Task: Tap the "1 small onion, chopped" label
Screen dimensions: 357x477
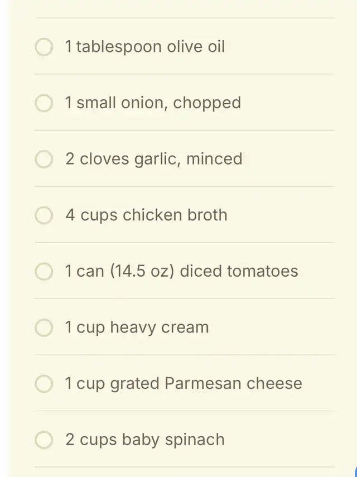Action: pos(153,103)
